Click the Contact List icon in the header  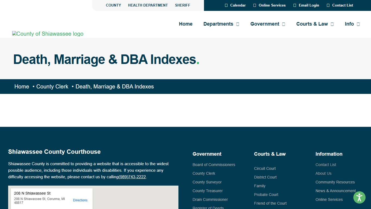click(x=328, y=5)
